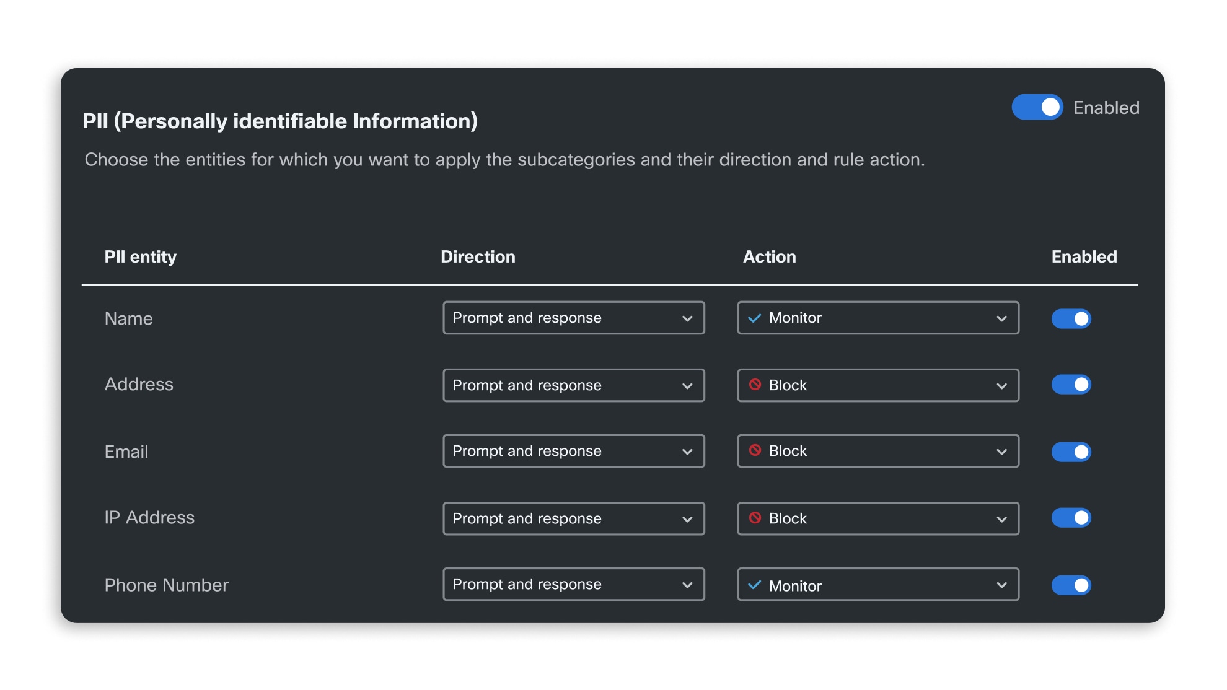Toggle off the Address entity switch

tap(1071, 384)
